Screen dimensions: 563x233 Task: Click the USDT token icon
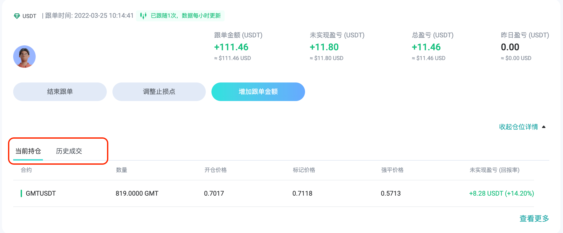tap(17, 16)
